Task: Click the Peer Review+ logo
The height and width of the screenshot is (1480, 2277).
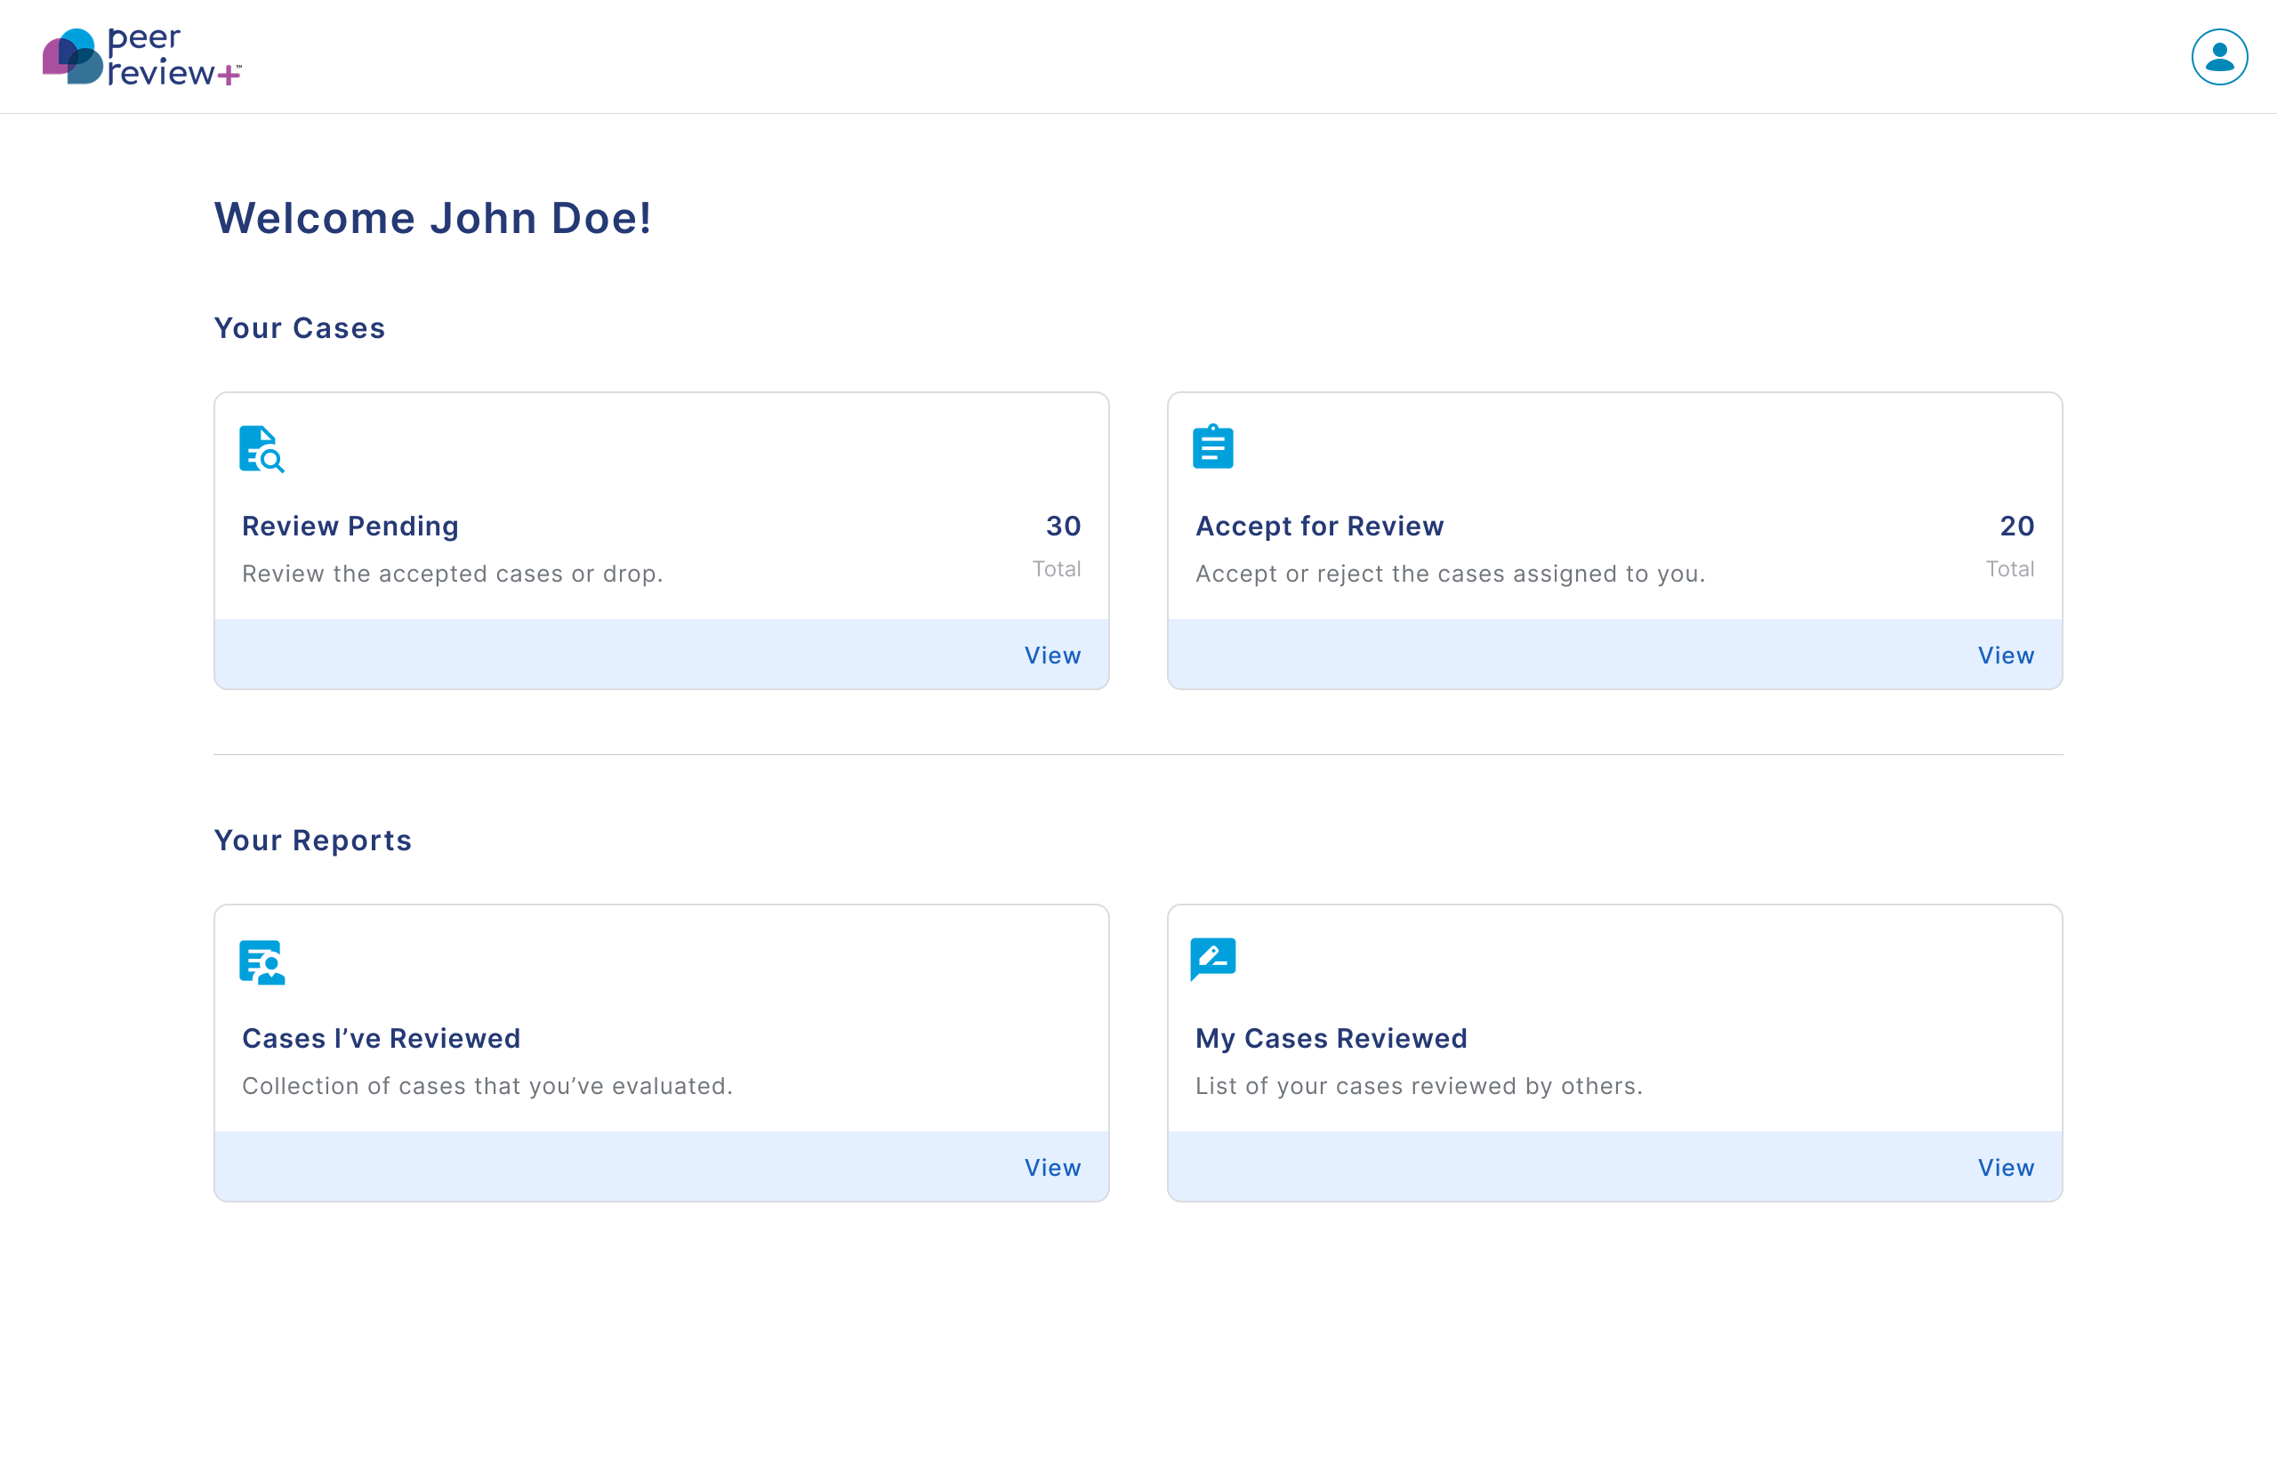Action: (x=141, y=56)
